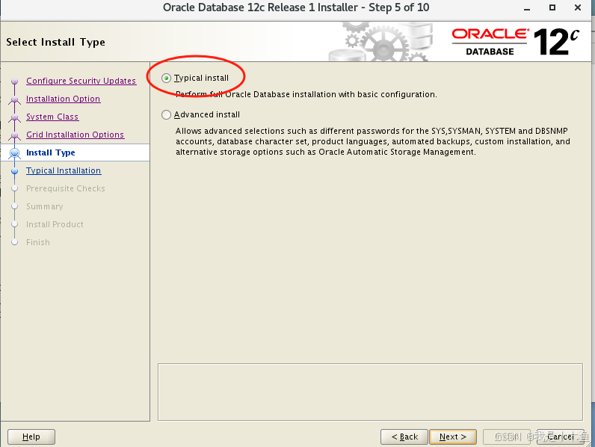Click the Typical Installation step marker
Viewport: 595px width, 447px height.
(15, 170)
